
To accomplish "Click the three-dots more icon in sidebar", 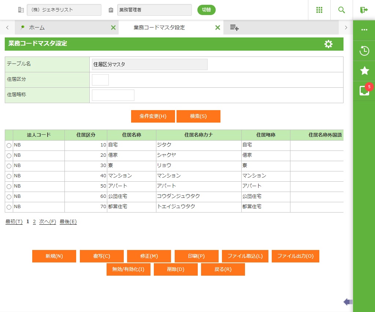I will [364, 30].
